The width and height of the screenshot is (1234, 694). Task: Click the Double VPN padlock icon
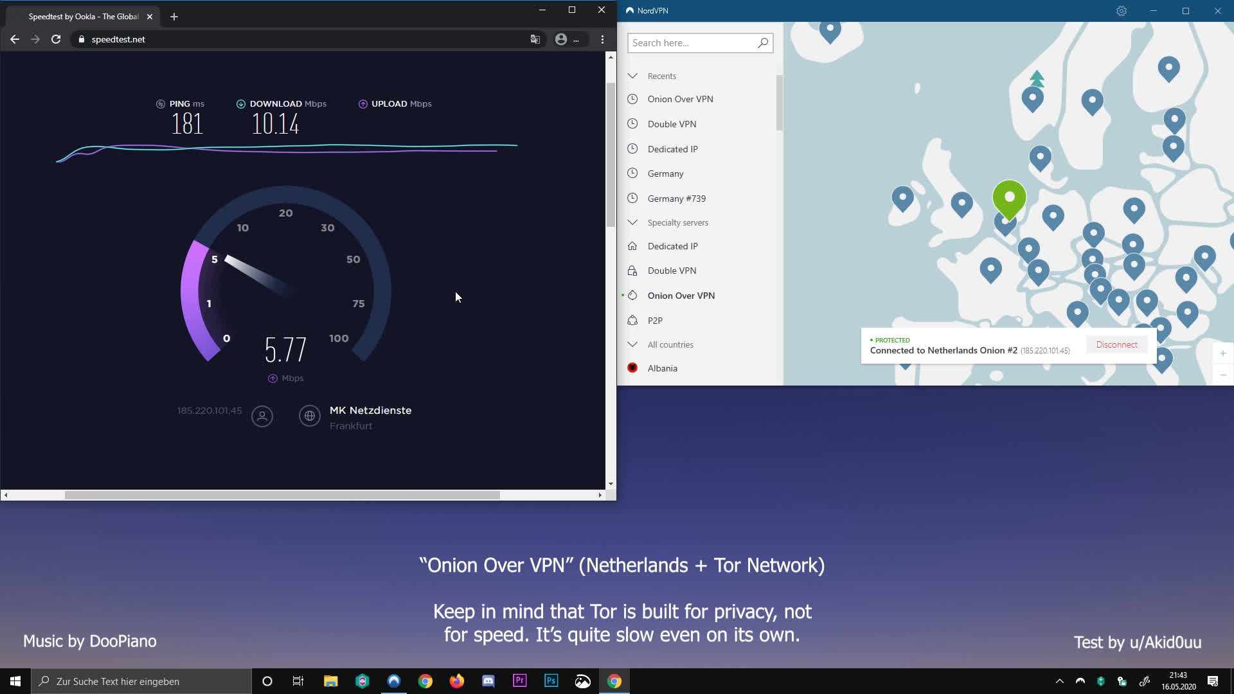pos(632,271)
